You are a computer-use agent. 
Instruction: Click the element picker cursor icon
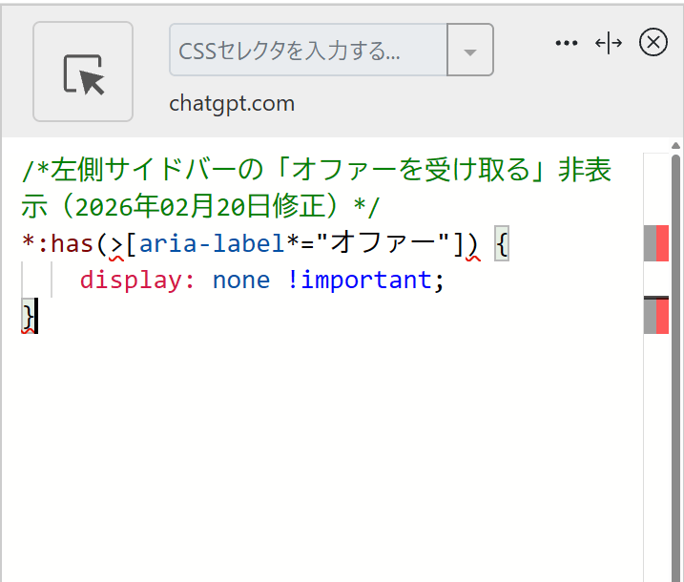coord(83,73)
